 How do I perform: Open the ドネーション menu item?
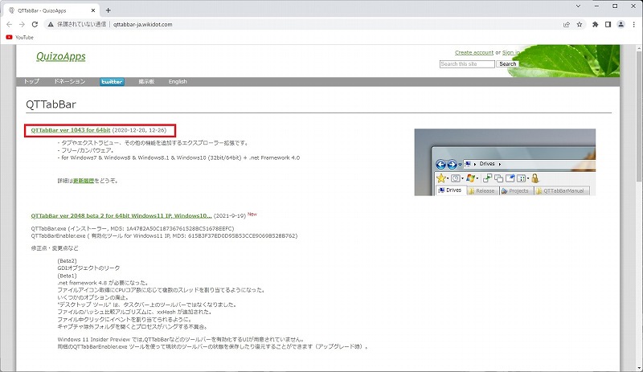[x=70, y=82]
